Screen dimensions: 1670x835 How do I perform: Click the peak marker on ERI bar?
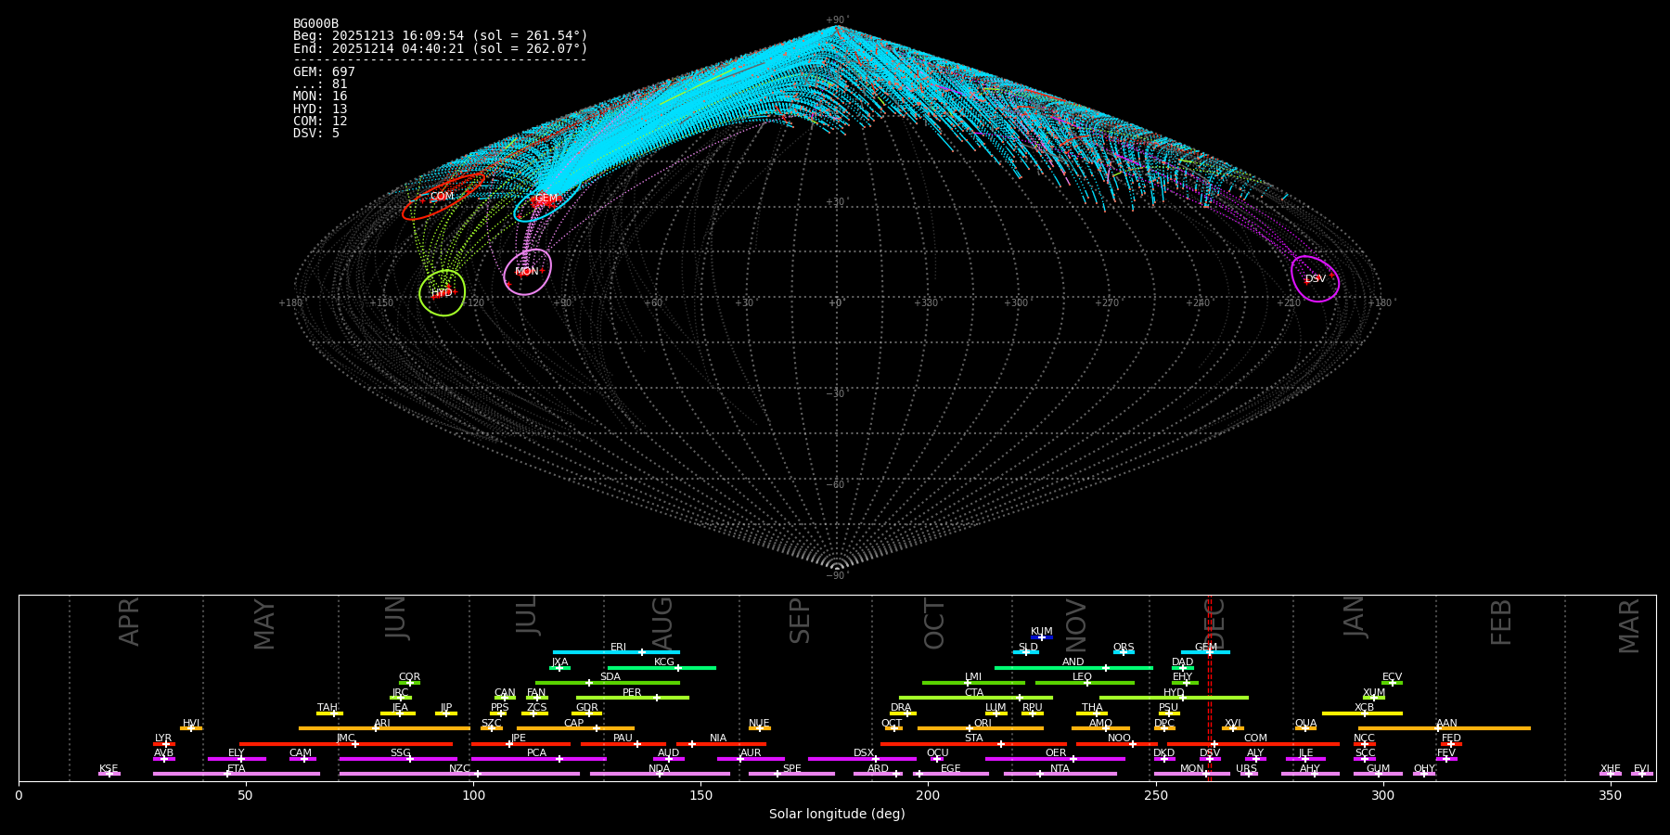click(x=641, y=652)
